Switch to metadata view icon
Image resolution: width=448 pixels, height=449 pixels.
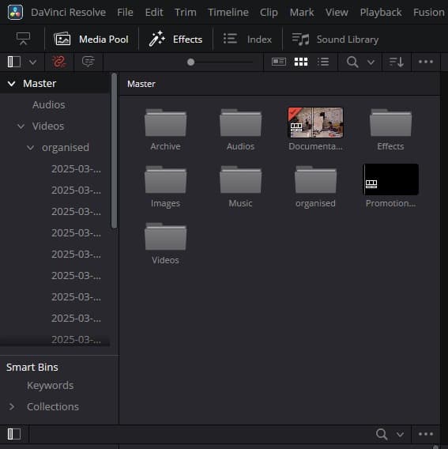click(279, 62)
